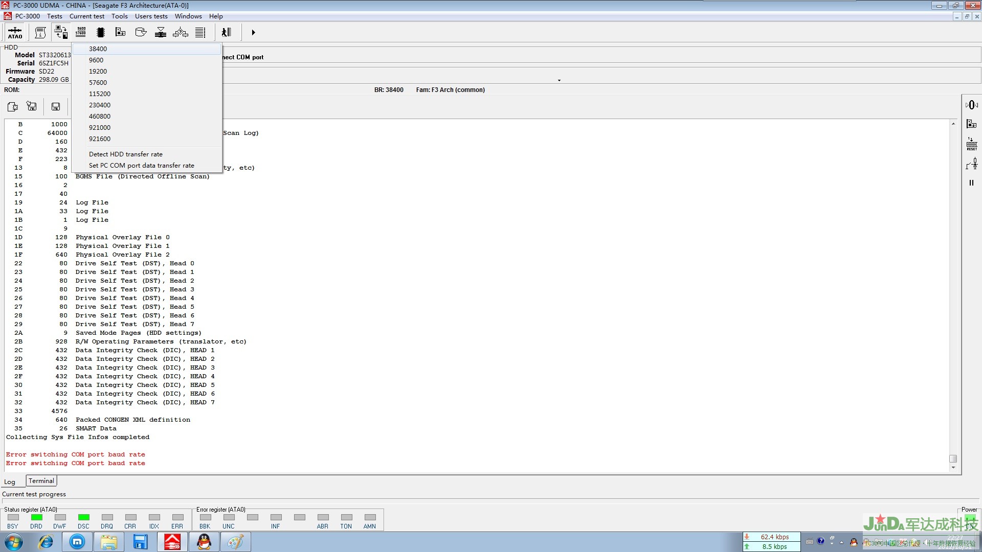This screenshot has width=982, height=552.
Task: Switch to the Log tab
Action: [10, 482]
